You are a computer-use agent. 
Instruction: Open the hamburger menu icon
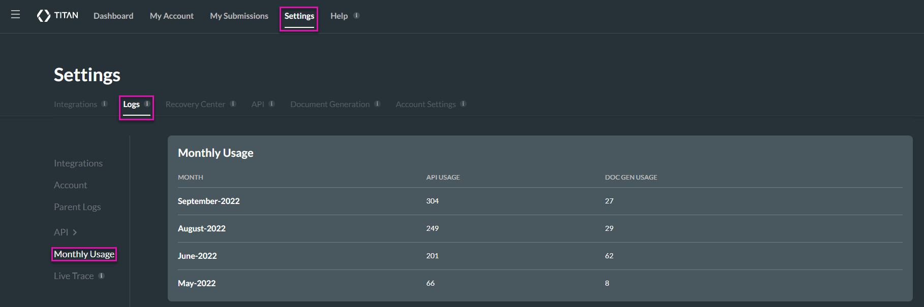point(16,15)
